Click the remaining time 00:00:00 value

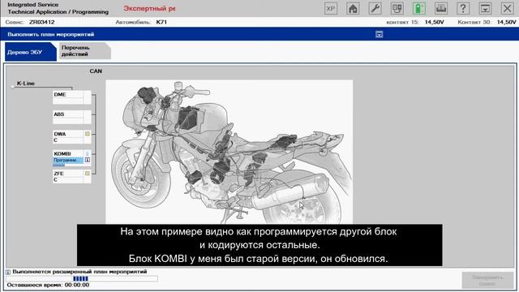point(77,285)
